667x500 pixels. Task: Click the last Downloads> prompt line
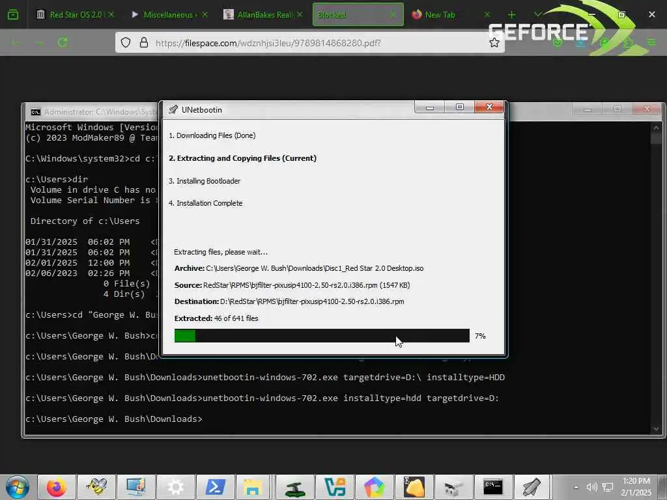114,419
